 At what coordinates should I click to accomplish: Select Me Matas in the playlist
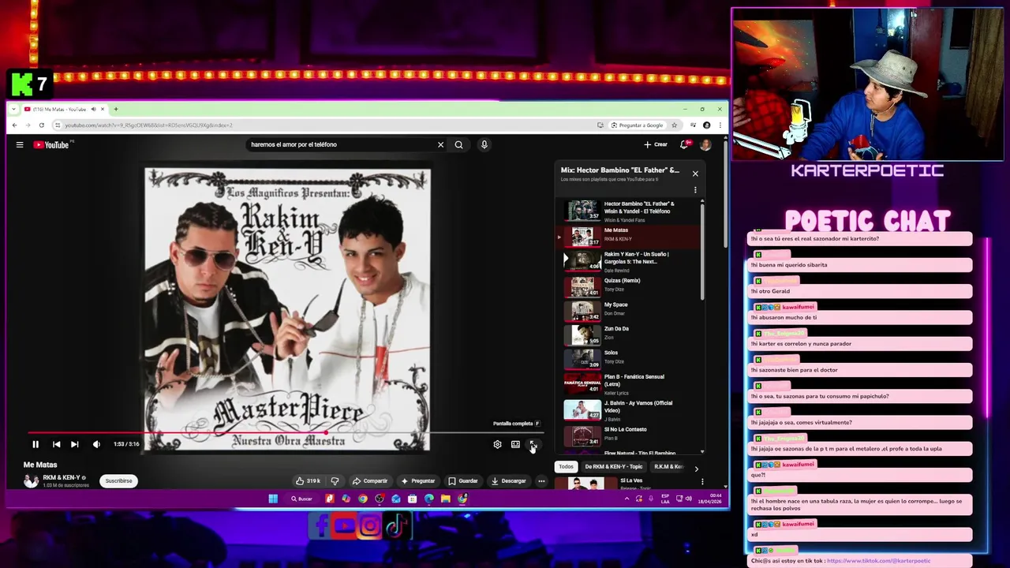[x=630, y=236]
